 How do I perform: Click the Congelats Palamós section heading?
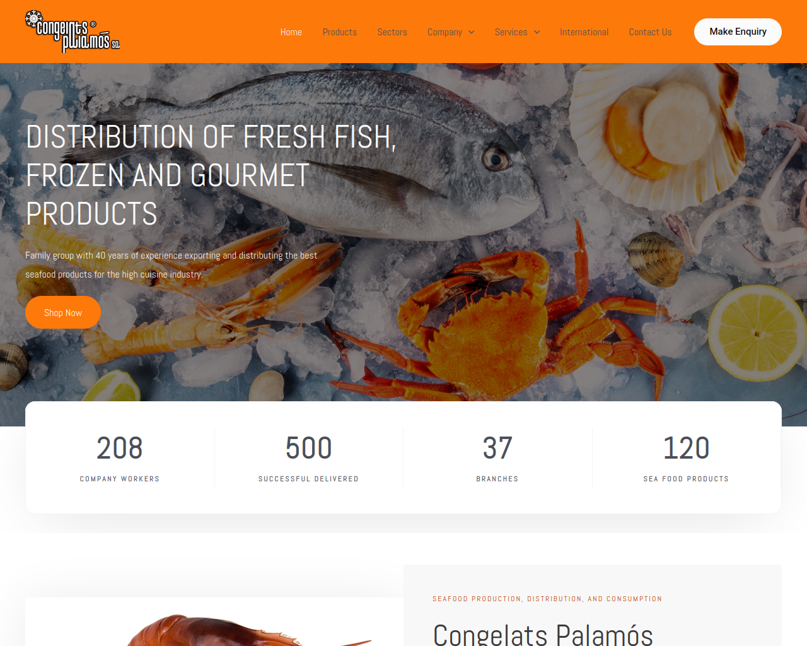[543, 633]
